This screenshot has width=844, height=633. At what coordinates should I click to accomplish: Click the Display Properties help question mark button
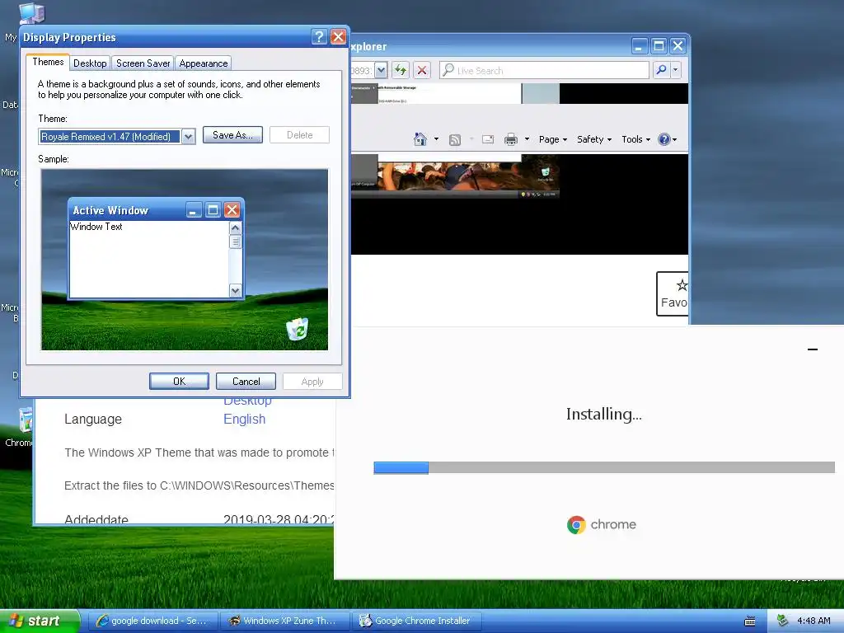tap(319, 36)
